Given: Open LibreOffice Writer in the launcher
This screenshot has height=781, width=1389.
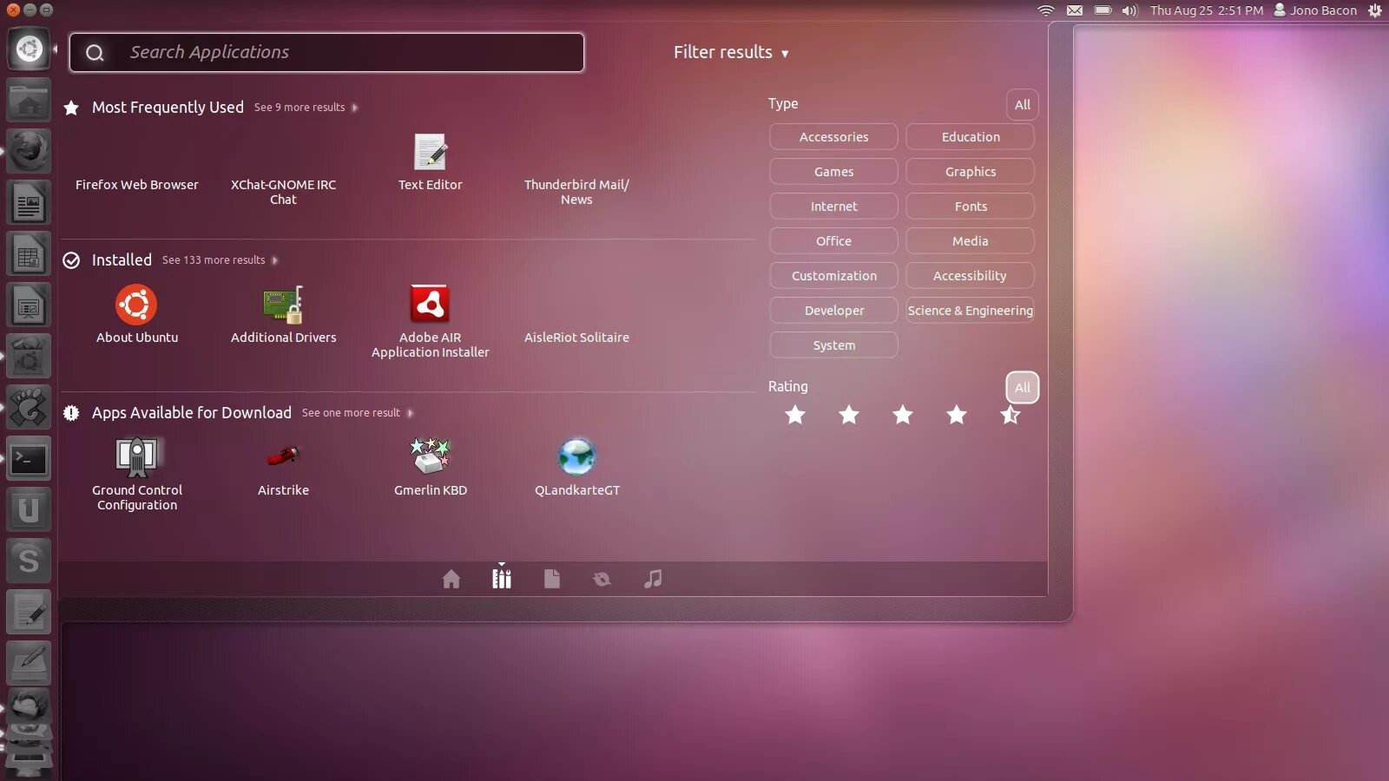Looking at the screenshot, I should (29, 203).
